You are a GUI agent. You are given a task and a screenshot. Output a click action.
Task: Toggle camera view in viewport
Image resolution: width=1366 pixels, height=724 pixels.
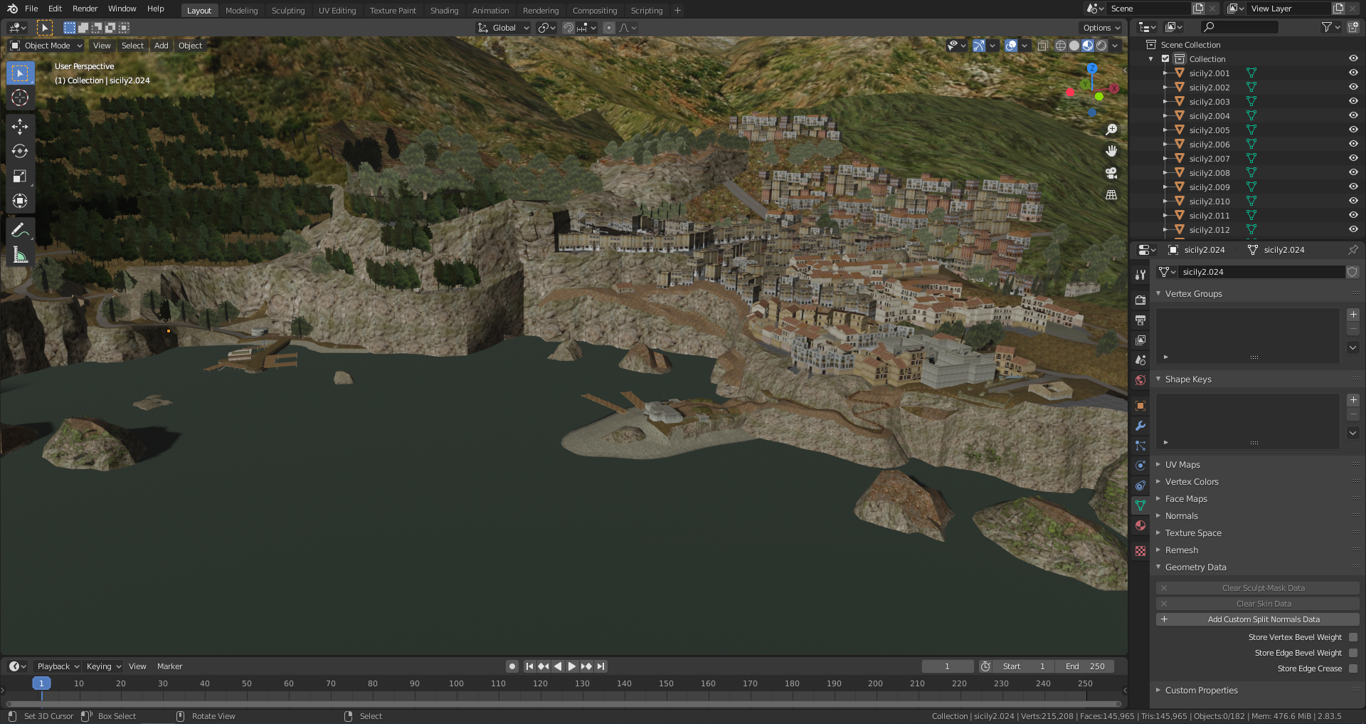(1111, 173)
